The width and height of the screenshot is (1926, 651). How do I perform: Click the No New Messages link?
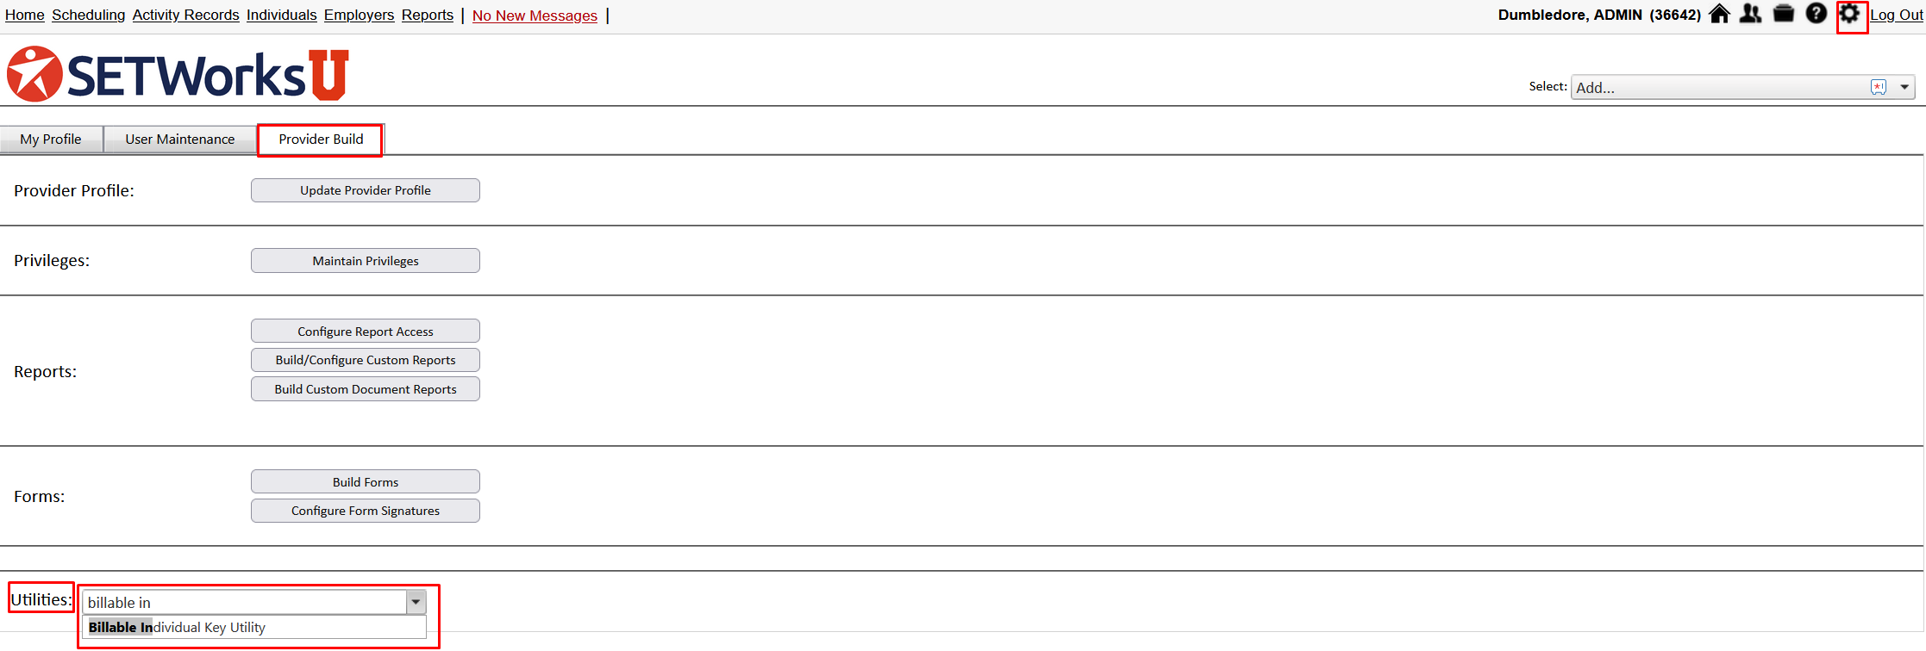point(535,15)
